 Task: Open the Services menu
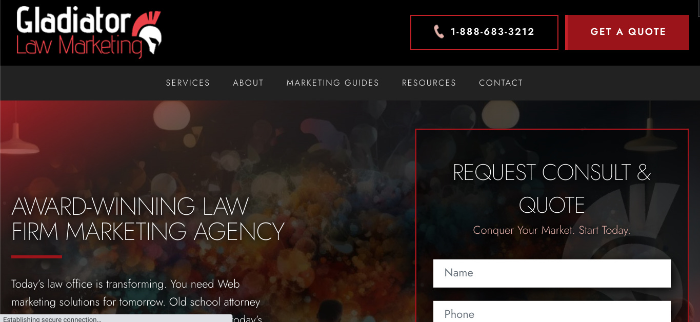[x=188, y=83]
